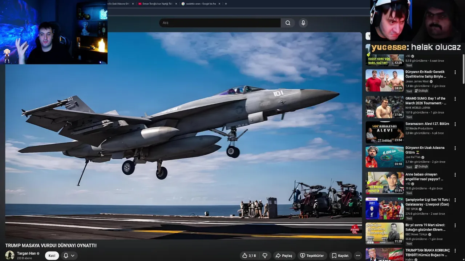Open Targan Han channel avatar
This screenshot has width=465, height=261.
(10, 255)
